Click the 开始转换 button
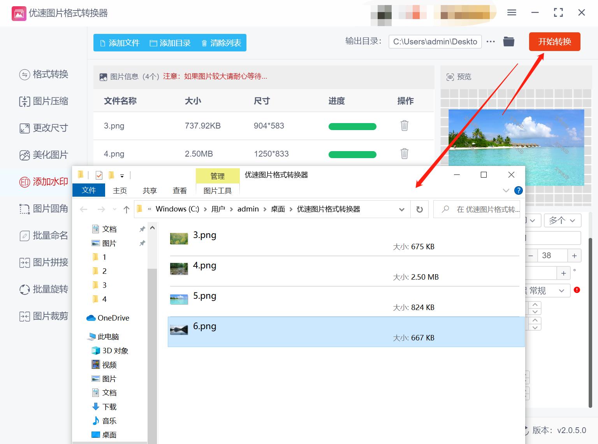 tap(554, 42)
